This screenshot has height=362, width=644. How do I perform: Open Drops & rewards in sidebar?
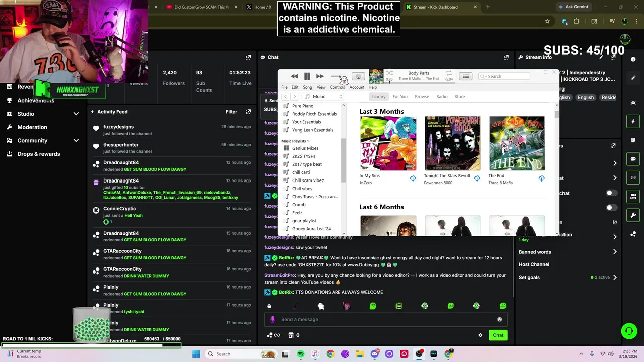click(39, 154)
